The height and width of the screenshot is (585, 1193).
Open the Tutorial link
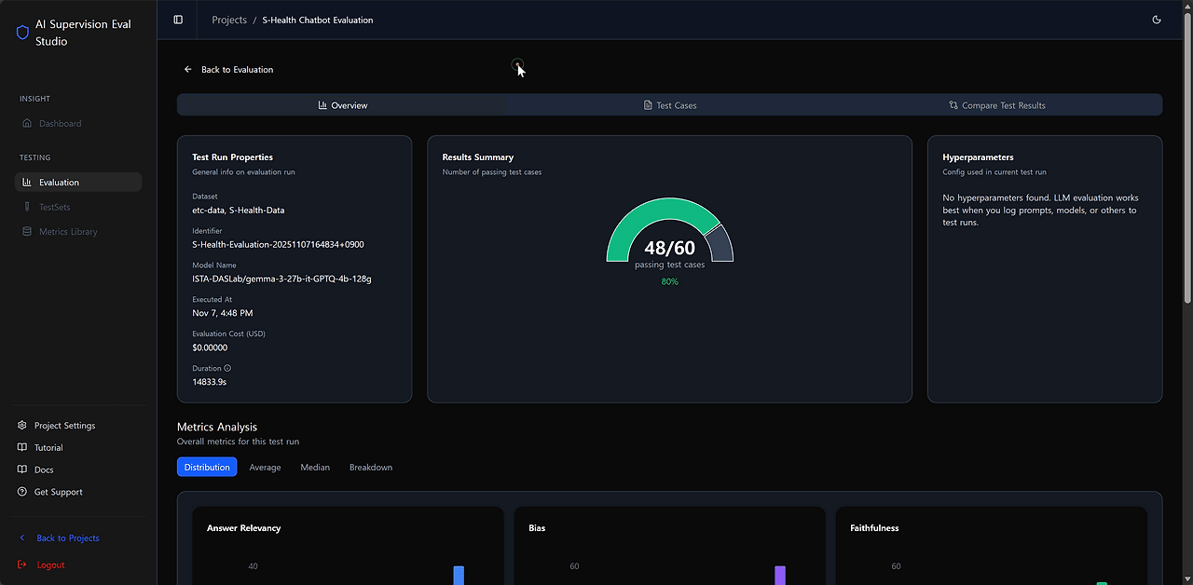coord(48,448)
